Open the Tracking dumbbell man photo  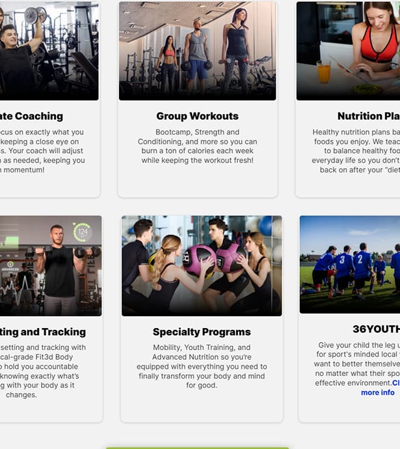tap(51, 265)
